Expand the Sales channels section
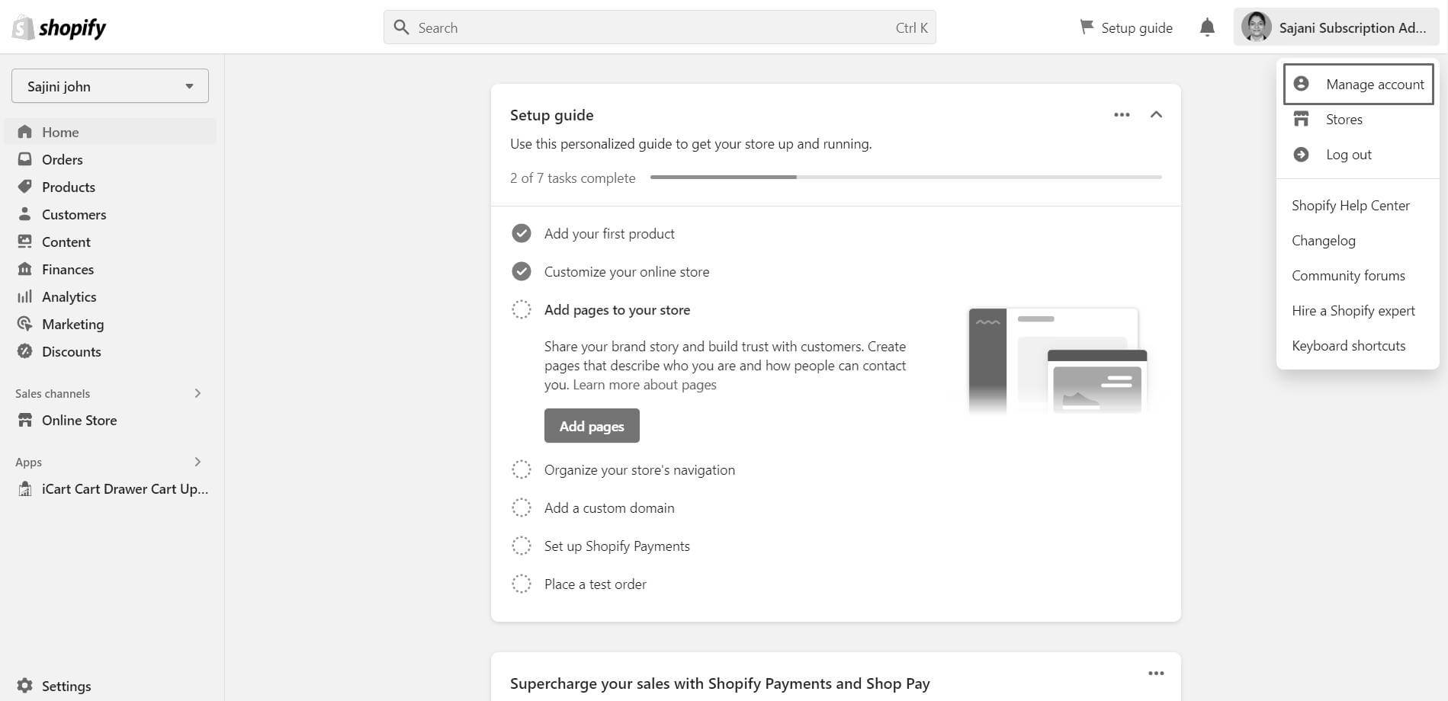The width and height of the screenshot is (1448, 701). [197, 393]
